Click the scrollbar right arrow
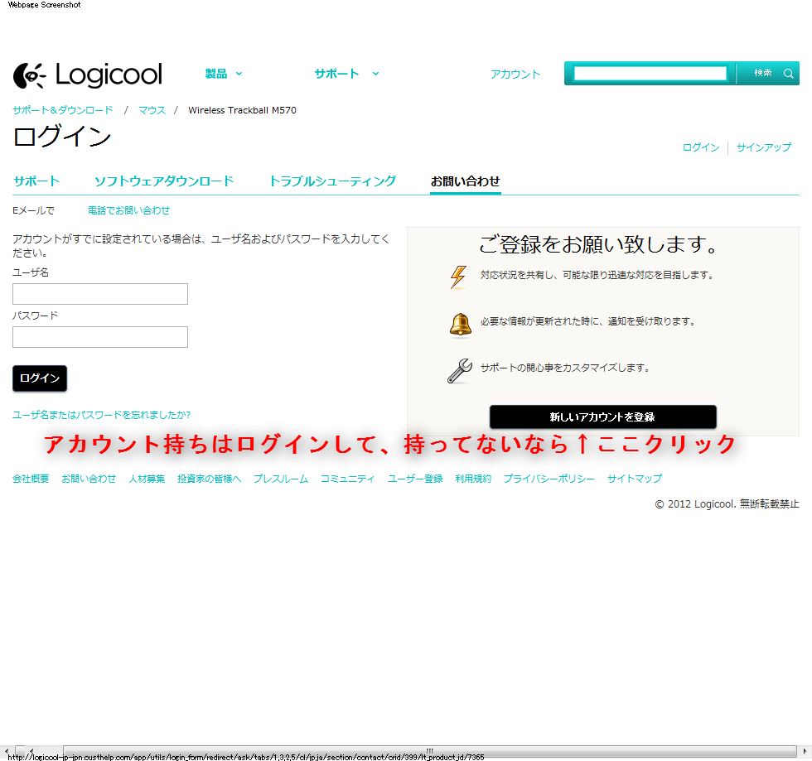Viewport: 812px width, 761px height. point(805,751)
